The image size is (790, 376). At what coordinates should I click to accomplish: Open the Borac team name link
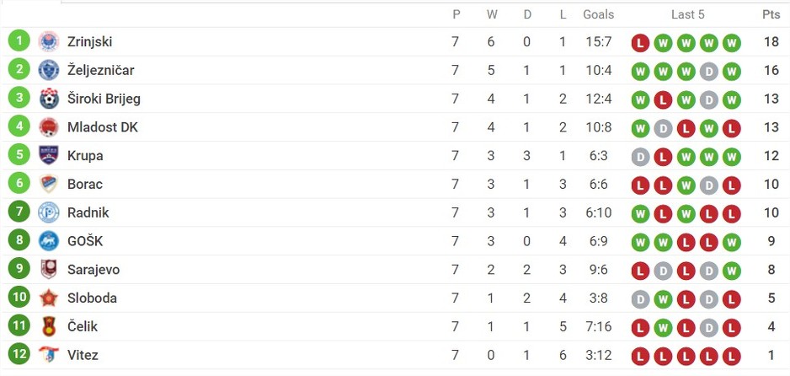point(85,184)
